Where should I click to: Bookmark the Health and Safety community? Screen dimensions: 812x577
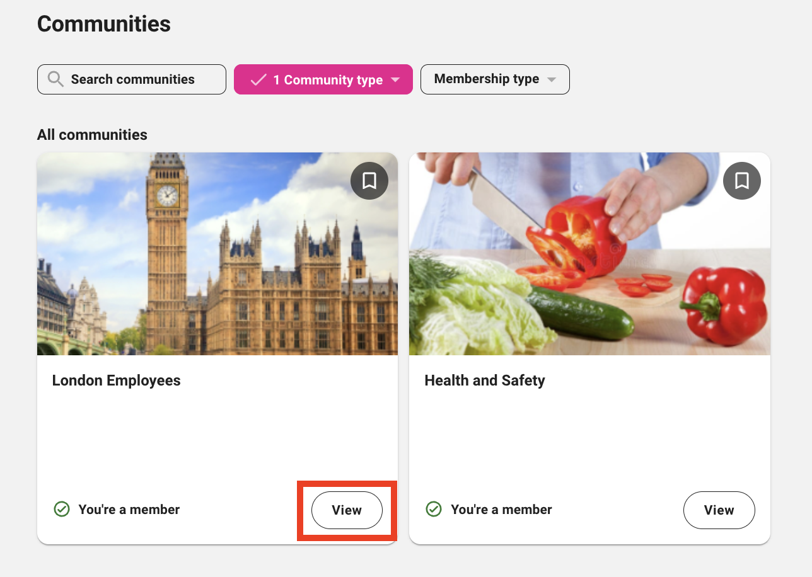tap(741, 181)
